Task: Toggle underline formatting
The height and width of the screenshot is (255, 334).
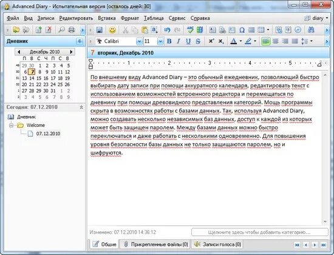Action: pyautogui.click(x=188, y=41)
